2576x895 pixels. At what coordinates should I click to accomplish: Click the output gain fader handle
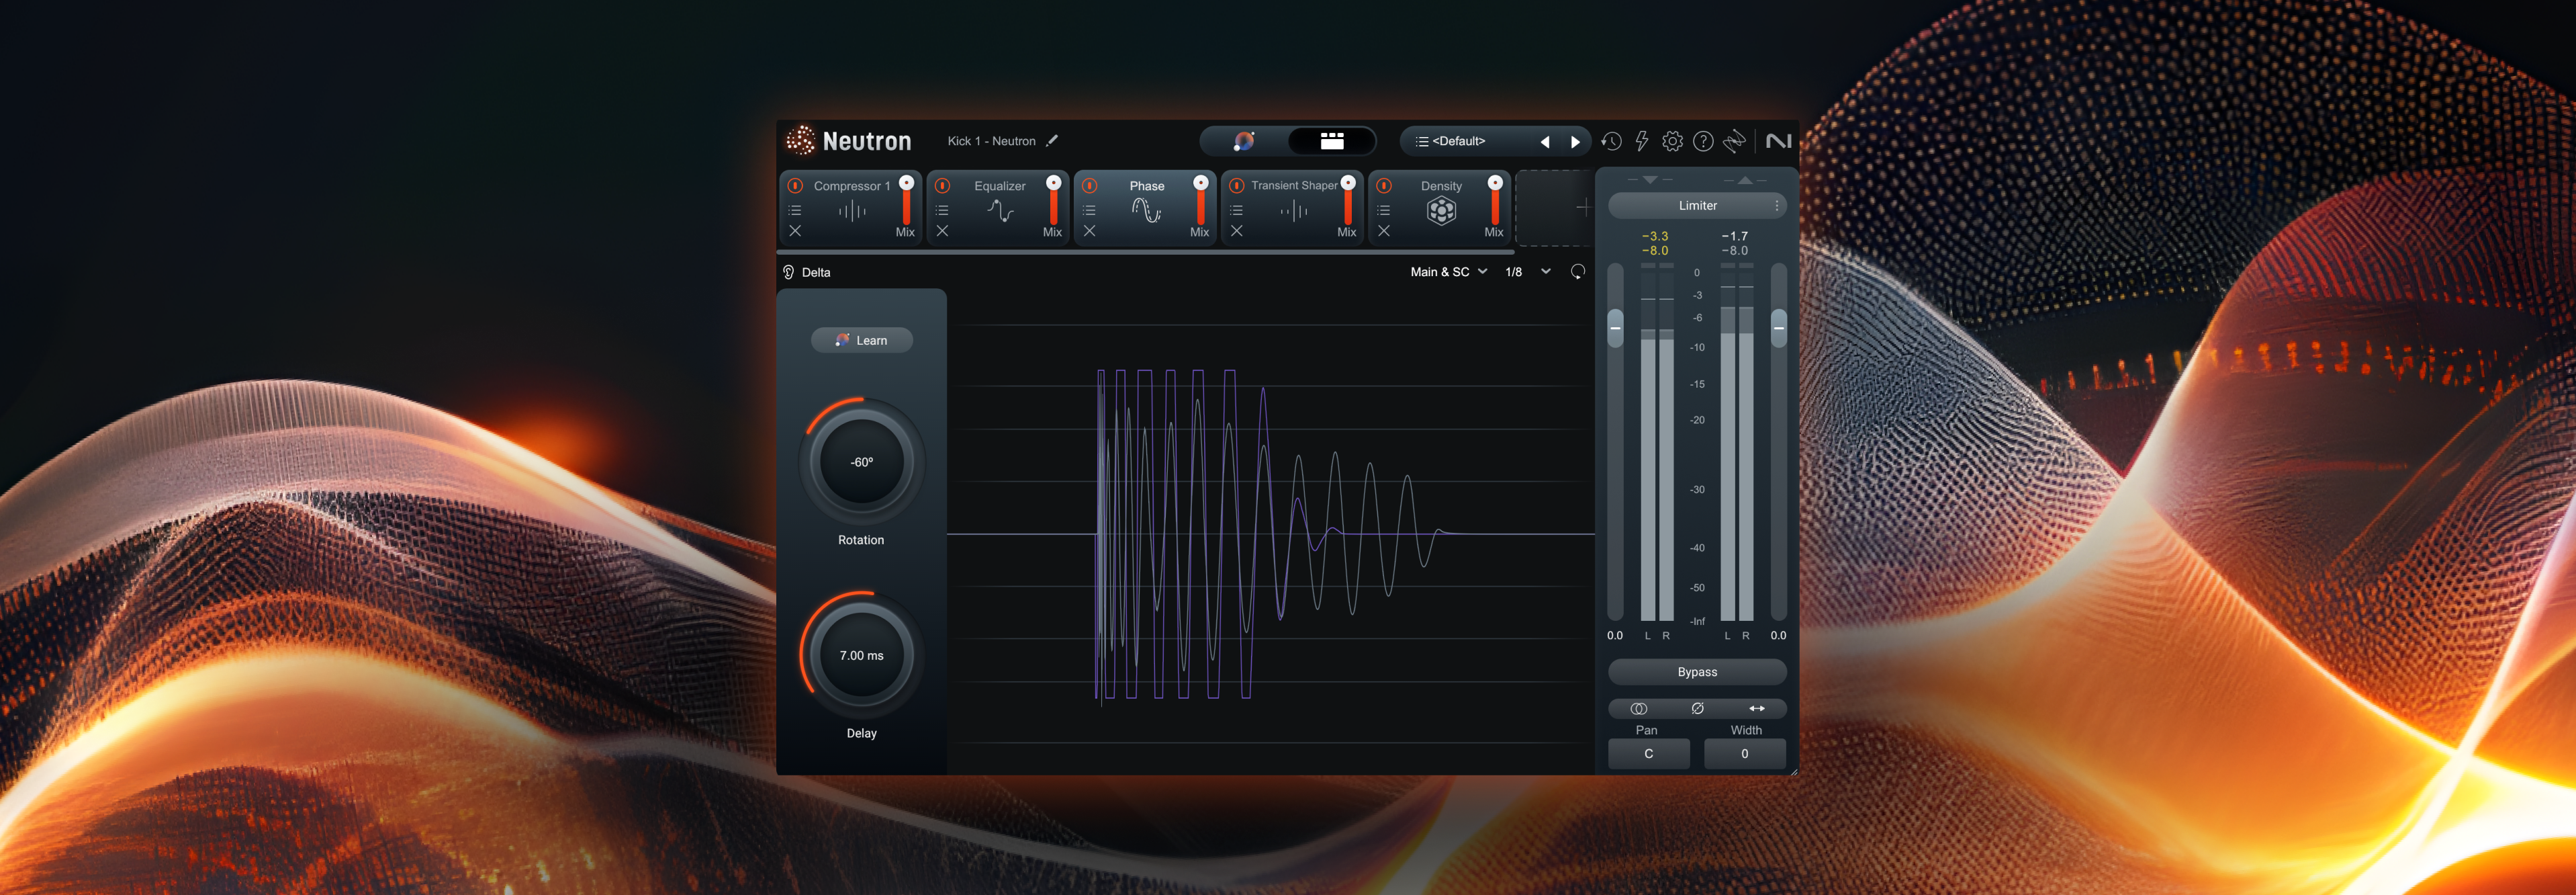tap(1778, 327)
